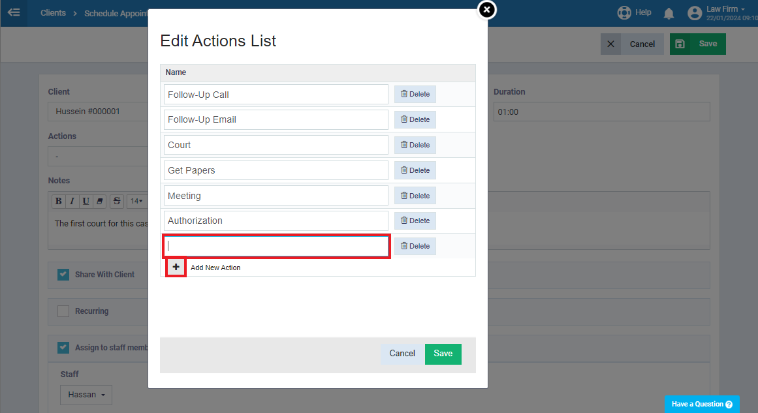The width and height of the screenshot is (758, 413).
Task: Click the empty new action name field
Action: [x=276, y=247]
